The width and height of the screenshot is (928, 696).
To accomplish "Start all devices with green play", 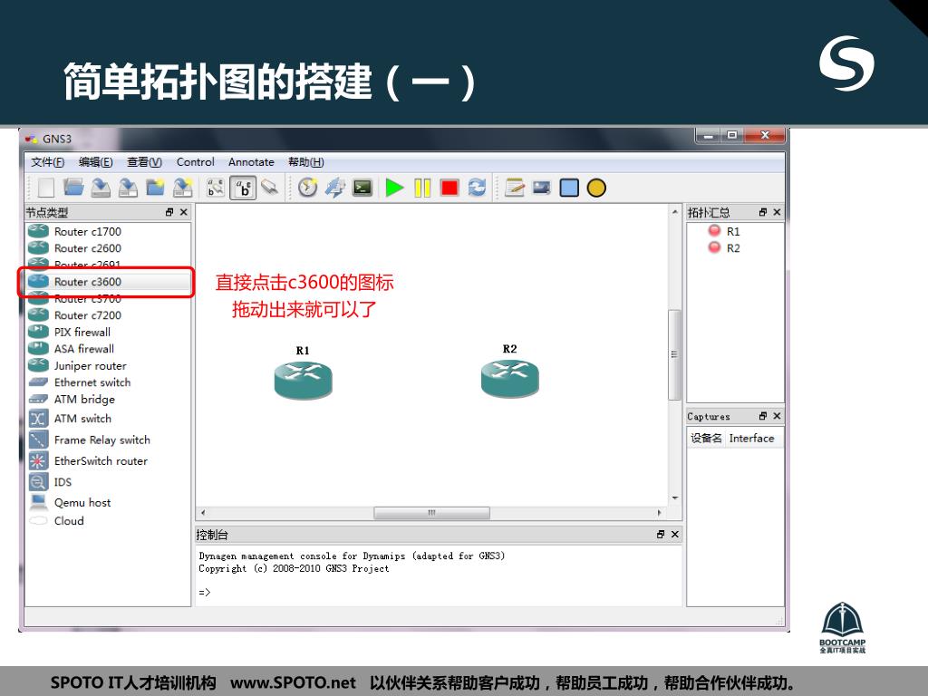I will pos(394,188).
